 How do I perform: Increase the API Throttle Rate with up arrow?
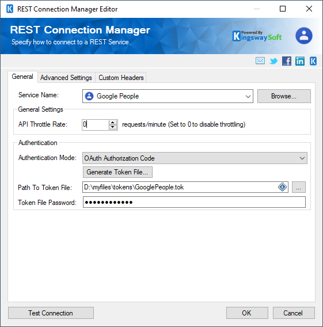[113, 123]
